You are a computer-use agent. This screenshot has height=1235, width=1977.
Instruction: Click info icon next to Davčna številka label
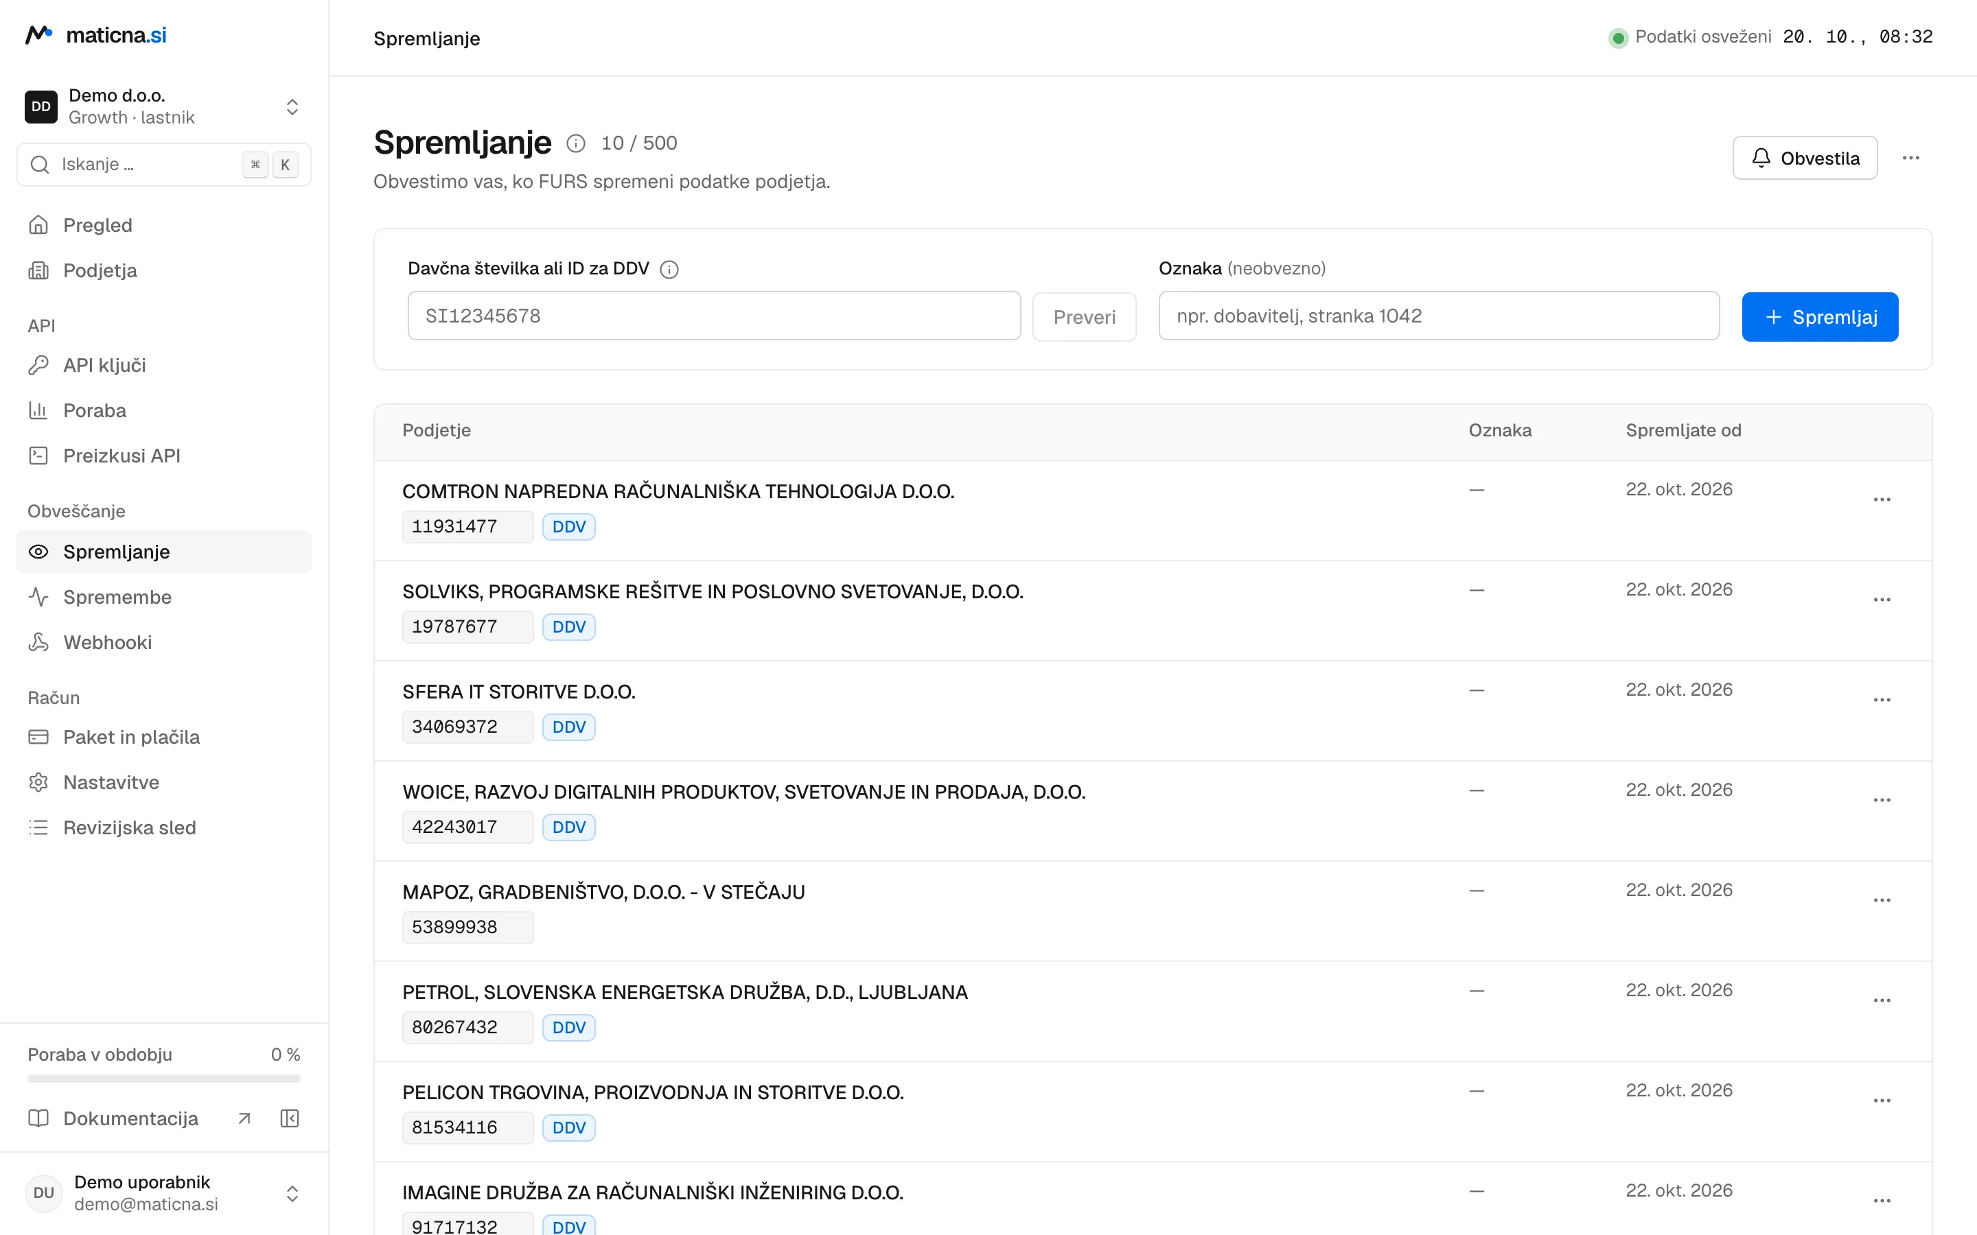(669, 270)
